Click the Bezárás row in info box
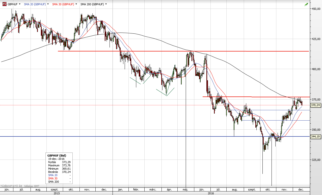322x195 pixels. pyautogui.click(x=59, y=172)
